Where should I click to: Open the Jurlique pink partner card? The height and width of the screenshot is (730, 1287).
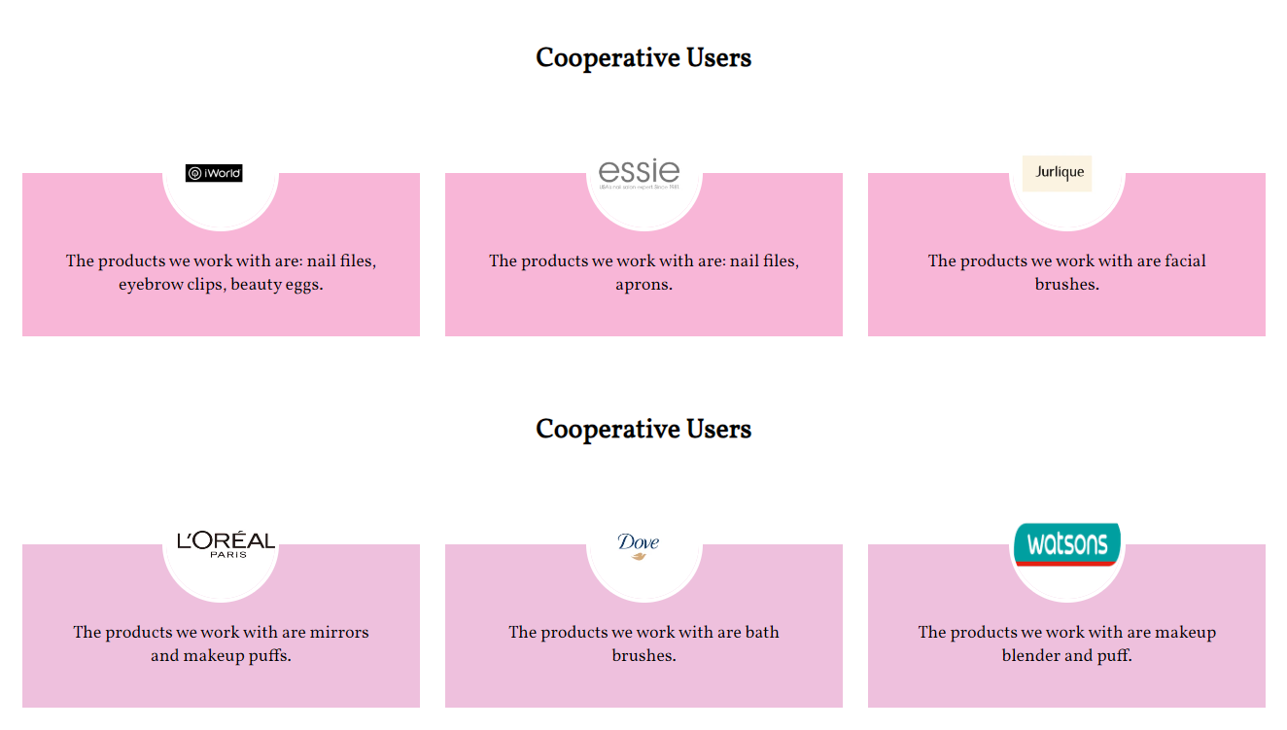(1066, 255)
